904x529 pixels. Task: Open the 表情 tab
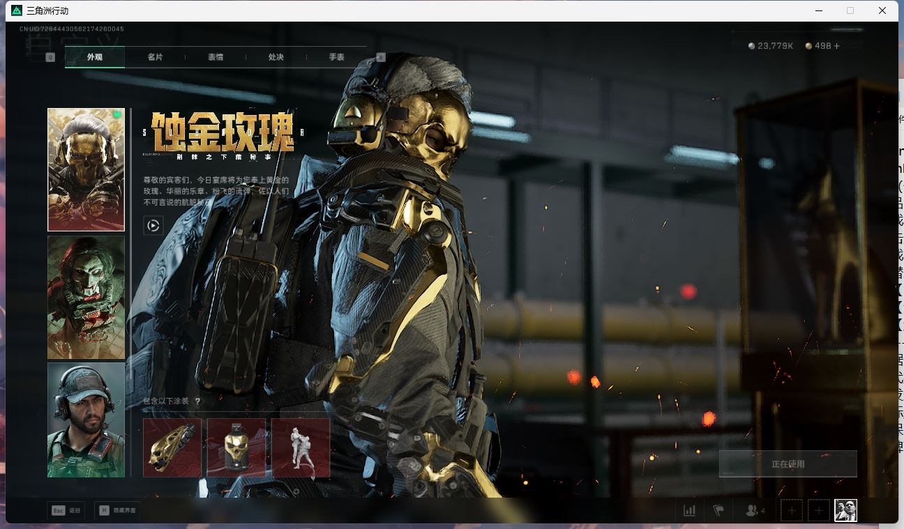216,57
